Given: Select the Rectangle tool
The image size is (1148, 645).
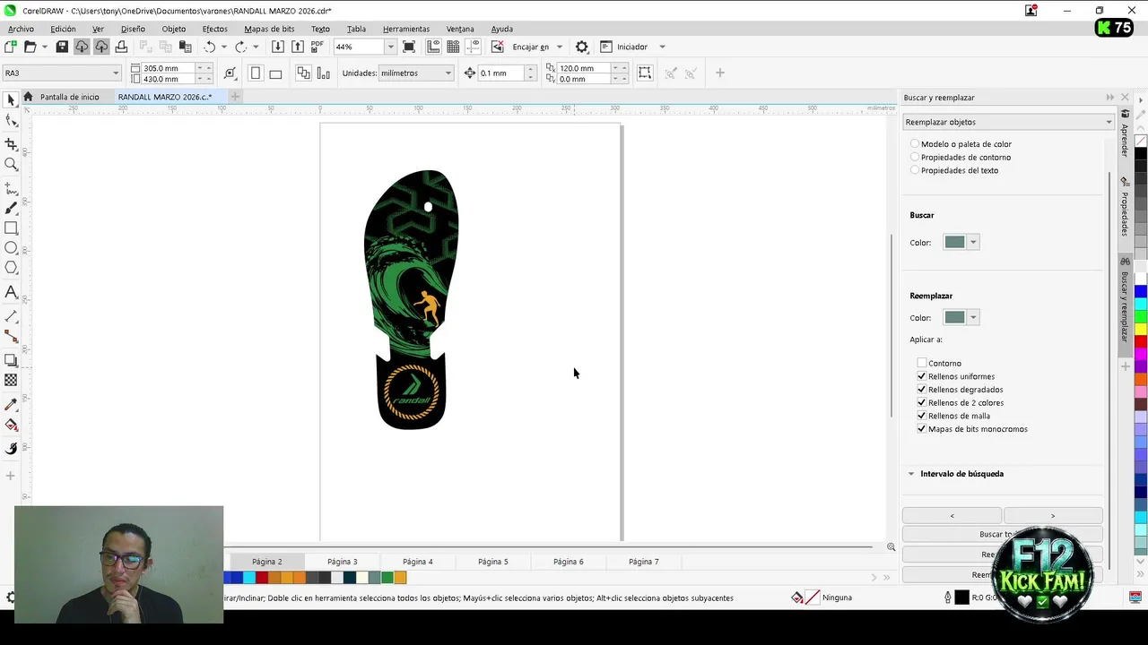Looking at the screenshot, I should pyautogui.click(x=11, y=228).
